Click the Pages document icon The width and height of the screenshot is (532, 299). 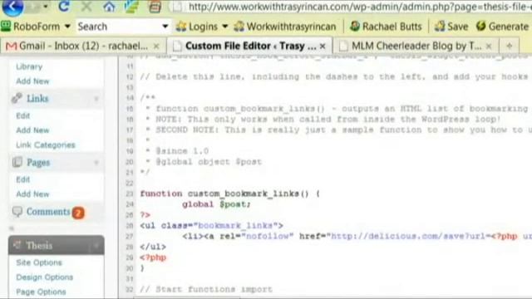[x=17, y=162]
